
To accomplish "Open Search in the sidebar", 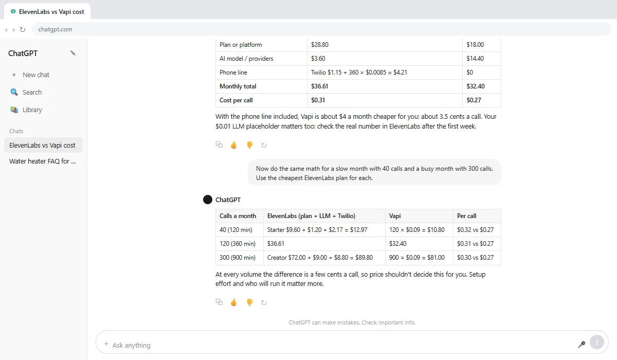I will point(43,92).
